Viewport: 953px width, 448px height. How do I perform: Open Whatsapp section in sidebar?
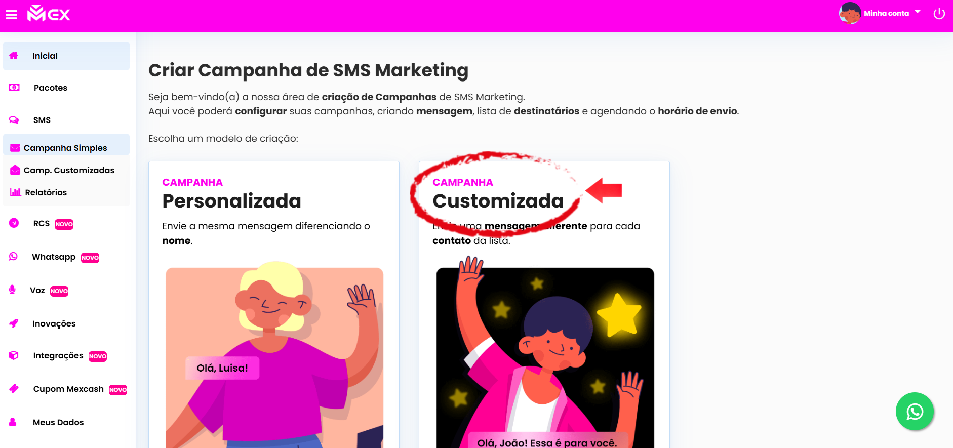66,257
